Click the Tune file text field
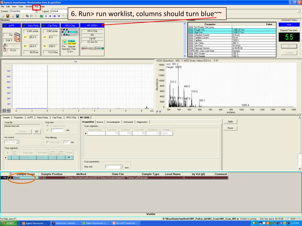The height and width of the screenshot is (226, 302). coord(22,126)
